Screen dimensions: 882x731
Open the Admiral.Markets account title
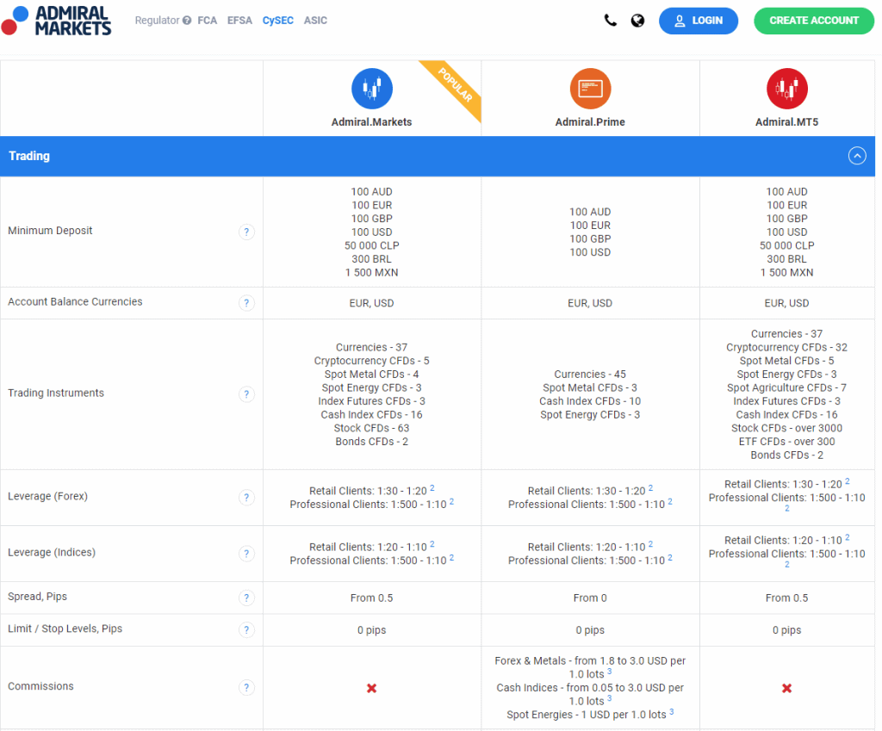click(x=372, y=122)
